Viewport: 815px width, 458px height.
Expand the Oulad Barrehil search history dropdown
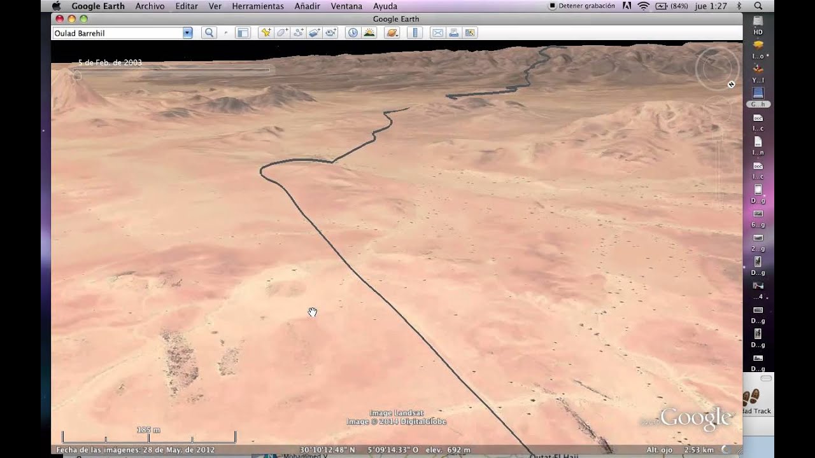click(x=187, y=33)
